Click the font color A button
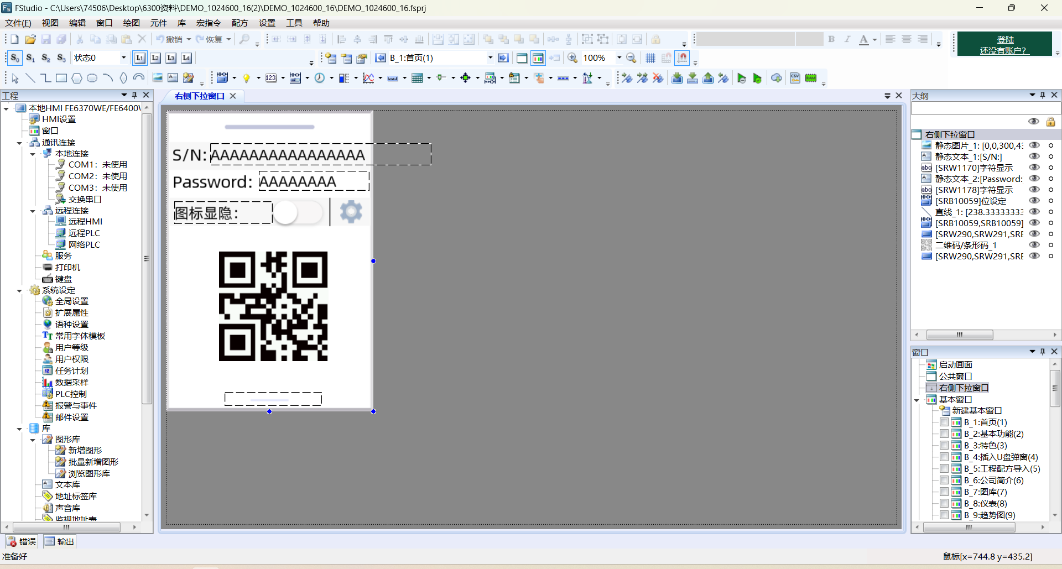This screenshot has width=1062, height=569. click(863, 39)
